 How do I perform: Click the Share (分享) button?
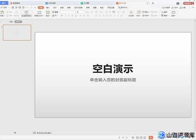[183, 7]
